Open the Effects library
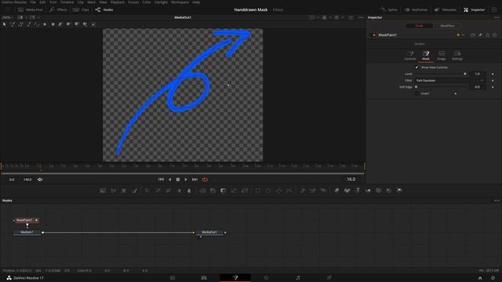 pos(58,10)
